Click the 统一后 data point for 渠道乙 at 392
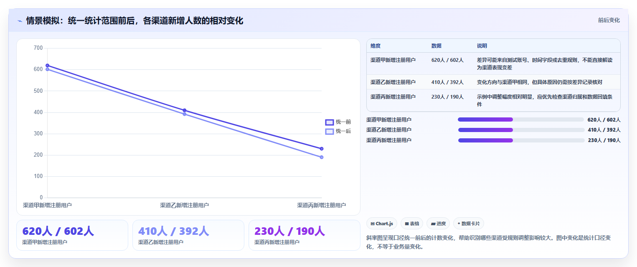This screenshot has height=267, width=637. (184, 114)
